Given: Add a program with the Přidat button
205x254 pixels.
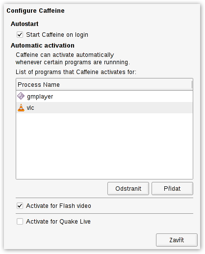Looking at the screenshot, I should [172, 189].
